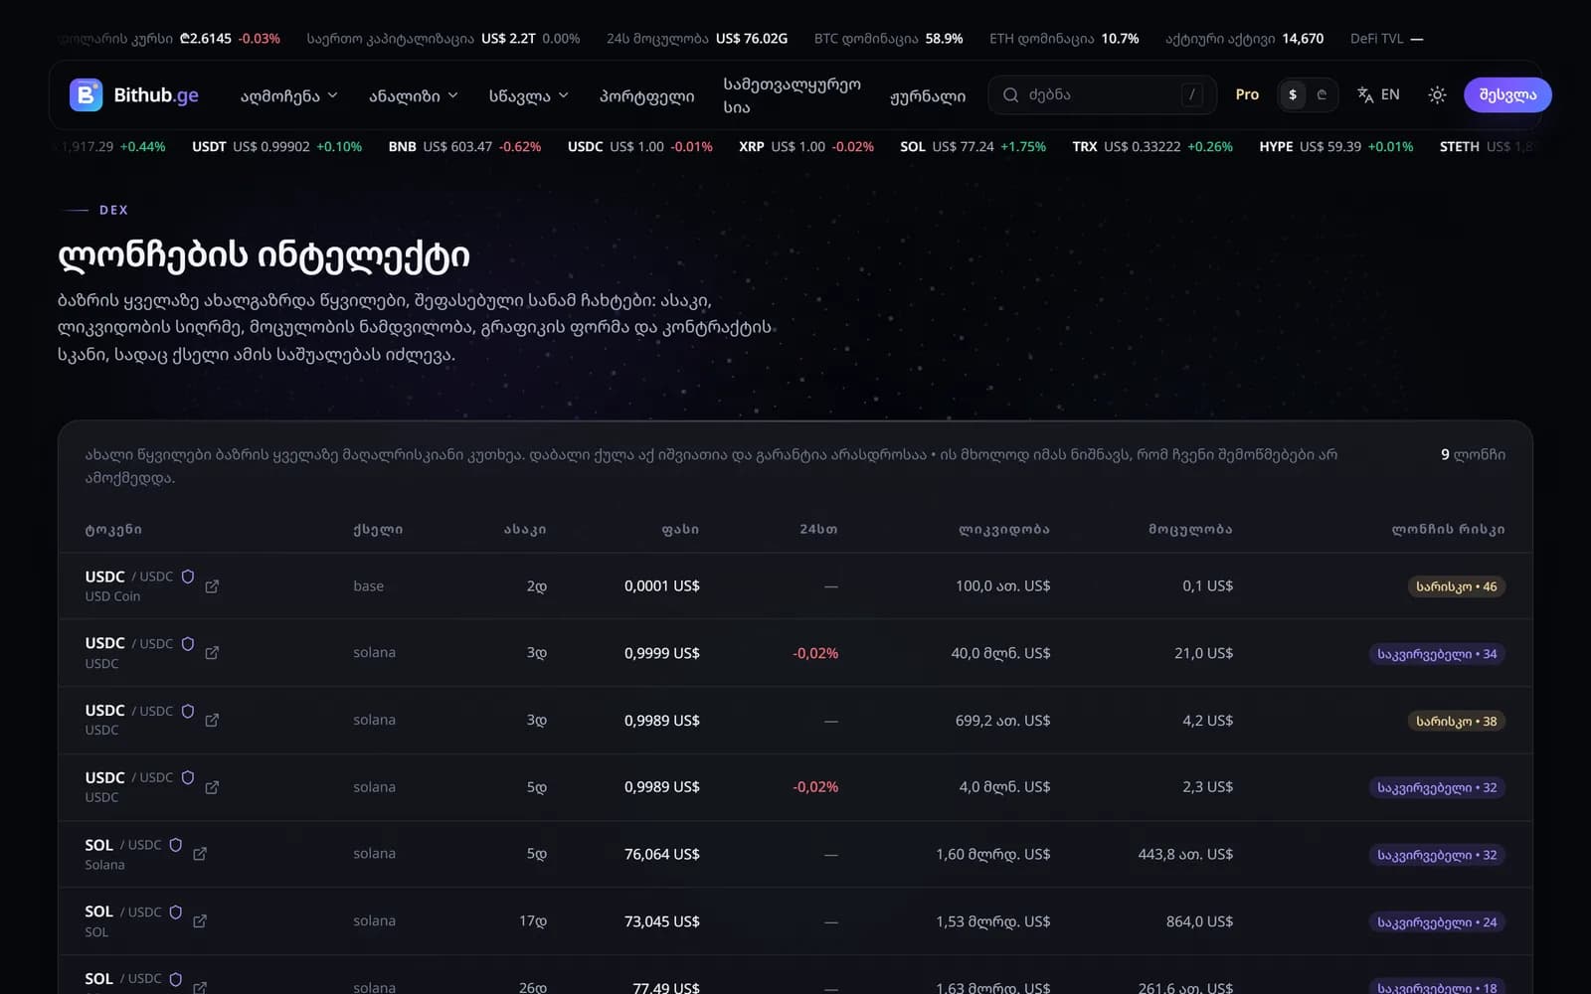Open the ჟურნალი page
1591x994 pixels.
[928, 95]
